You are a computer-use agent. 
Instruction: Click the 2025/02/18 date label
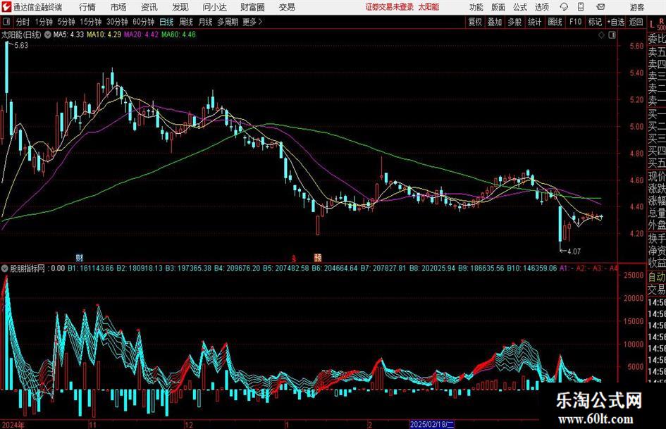[432, 424]
